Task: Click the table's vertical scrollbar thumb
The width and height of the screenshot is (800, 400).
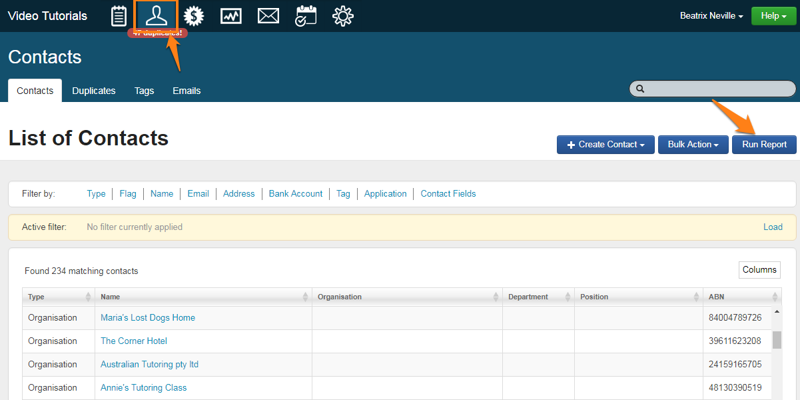Action: 777,340
